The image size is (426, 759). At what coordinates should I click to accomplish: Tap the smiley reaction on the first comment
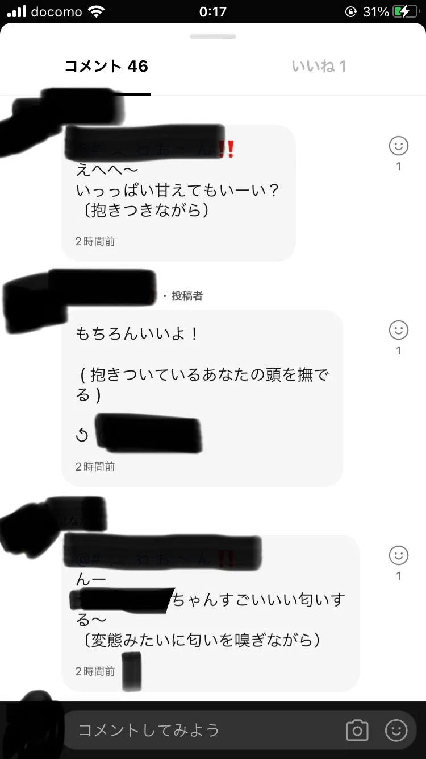click(x=399, y=146)
